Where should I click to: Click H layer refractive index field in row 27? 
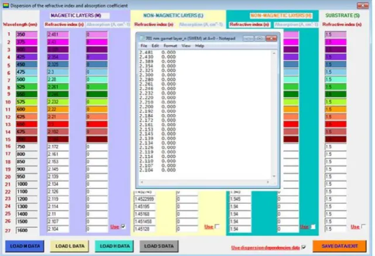(x=240, y=229)
